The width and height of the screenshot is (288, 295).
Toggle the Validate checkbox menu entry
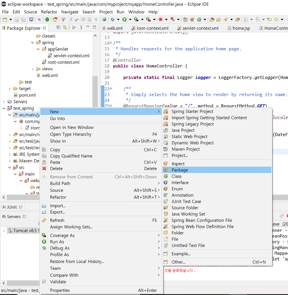[x=44, y=282]
